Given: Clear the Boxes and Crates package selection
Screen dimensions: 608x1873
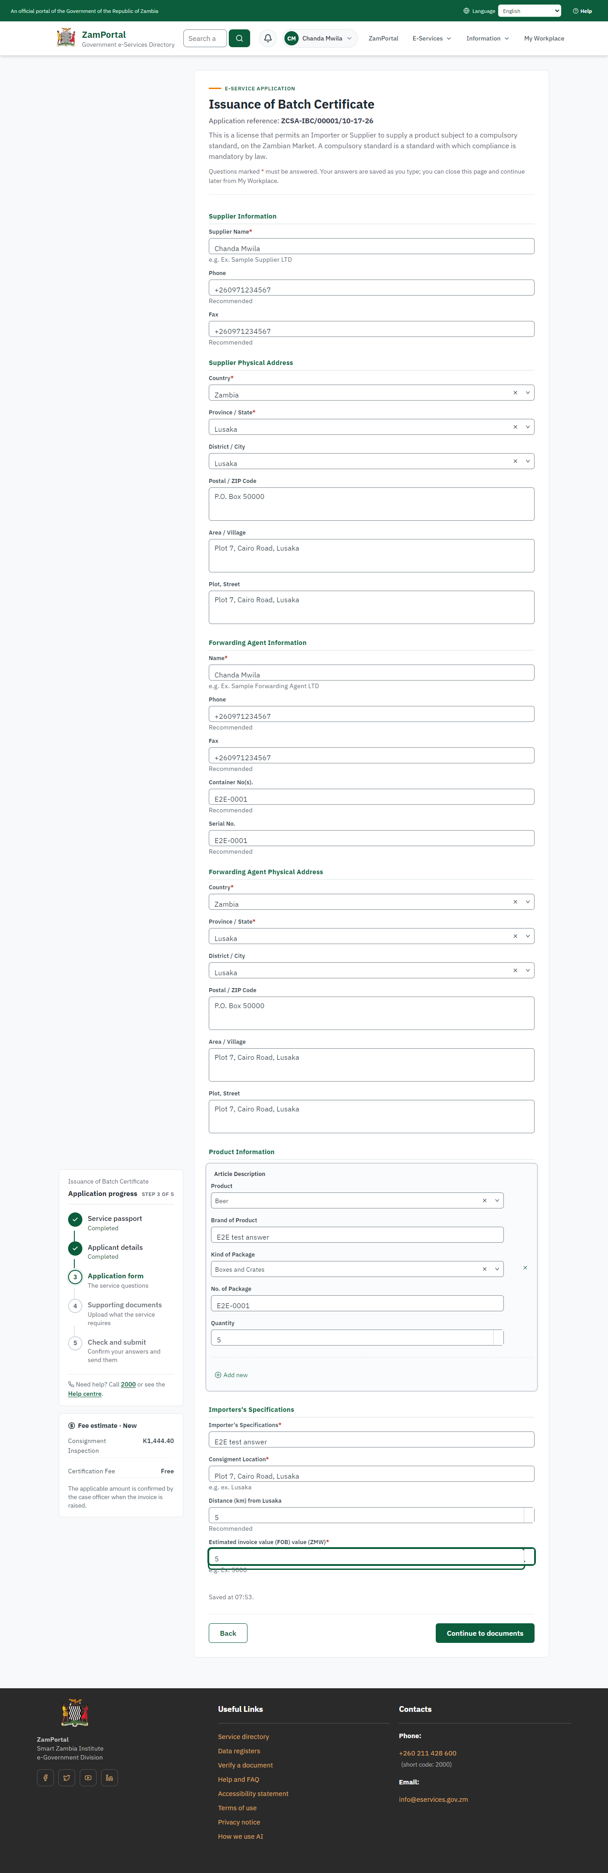Looking at the screenshot, I should 484,1269.
